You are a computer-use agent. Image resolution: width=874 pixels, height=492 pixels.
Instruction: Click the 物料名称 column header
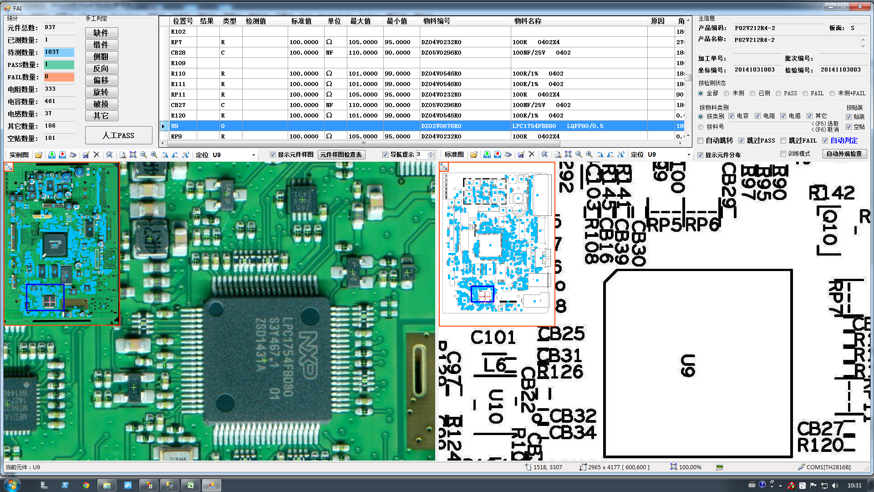528,21
